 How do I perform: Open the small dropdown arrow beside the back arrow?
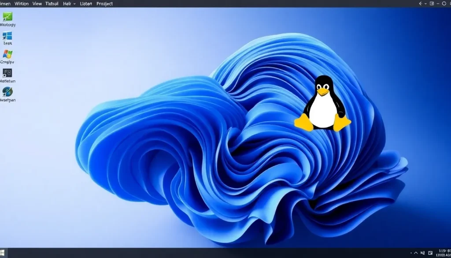(426, 4)
